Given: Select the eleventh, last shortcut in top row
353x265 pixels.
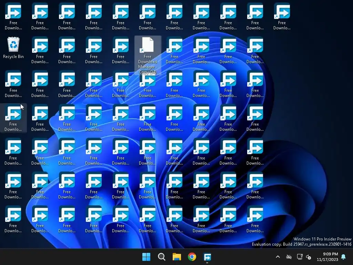Looking at the screenshot, I should point(282,17).
